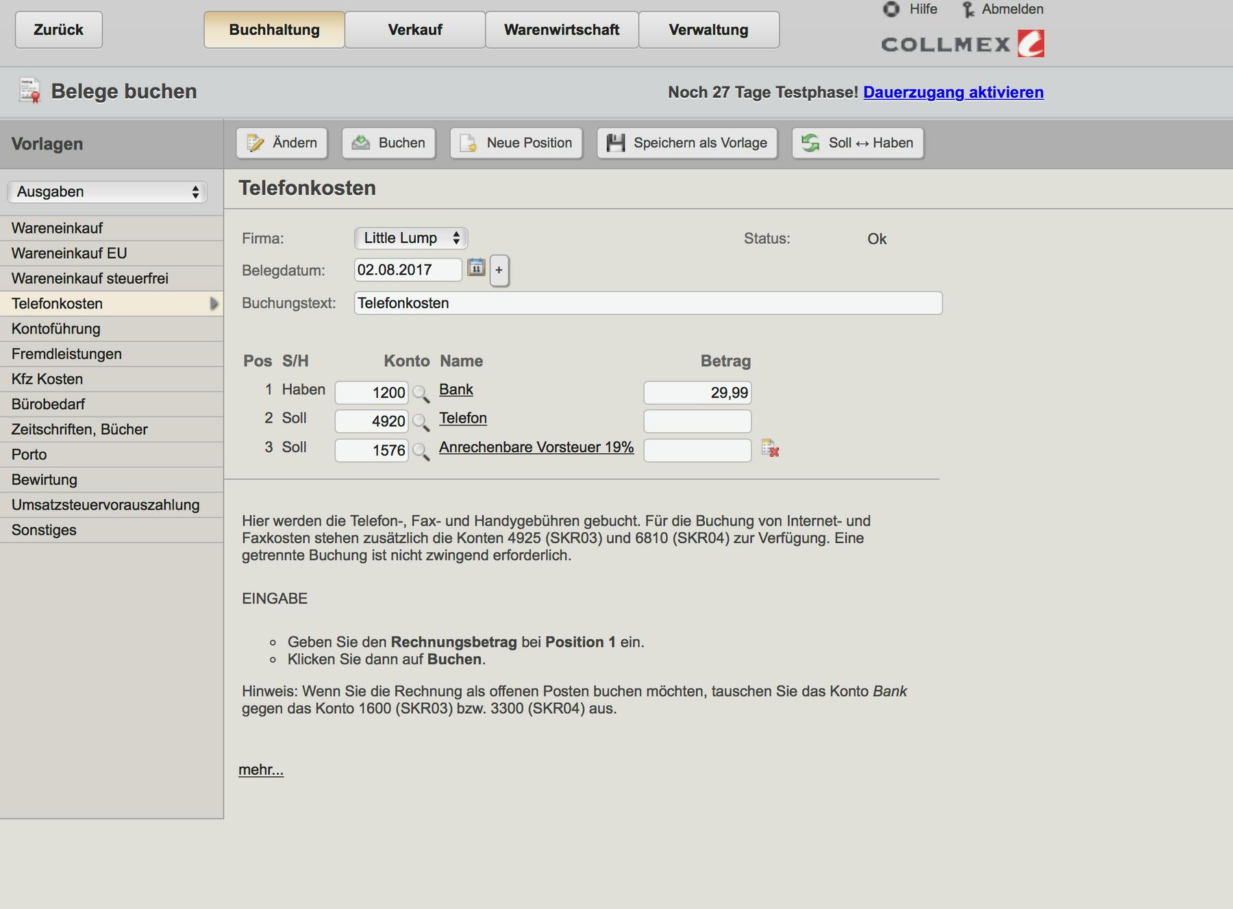
Task: Click the Buchungstext input field
Action: (x=648, y=303)
